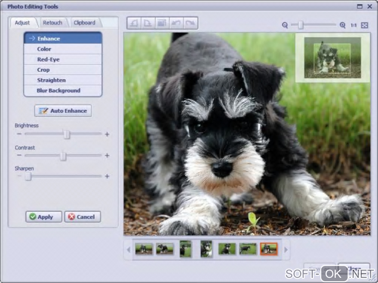This screenshot has width=378, height=283.
Task: Decrease sharpen with the minus sign
Action: [19, 176]
